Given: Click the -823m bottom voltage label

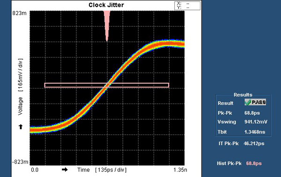Looking at the screenshot, I should click(x=20, y=162).
